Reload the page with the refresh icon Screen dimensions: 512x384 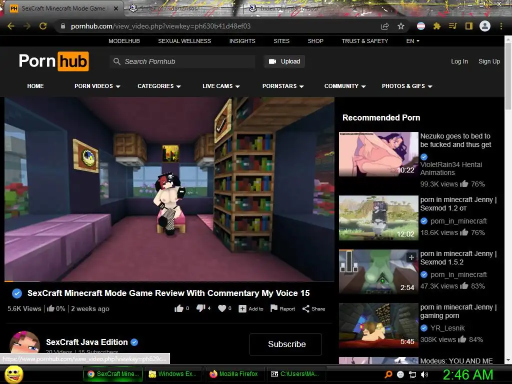(x=43, y=26)
